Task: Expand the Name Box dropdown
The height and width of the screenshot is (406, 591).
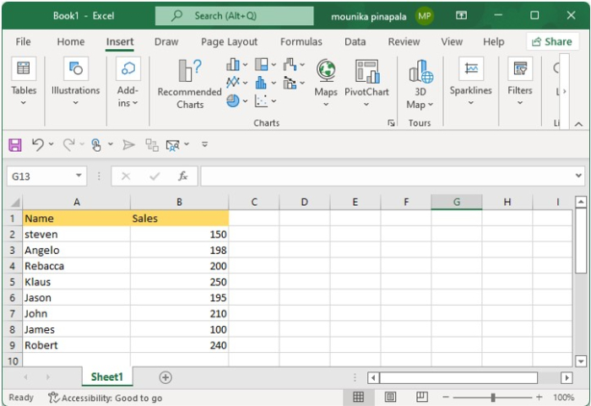Action: 79,176
